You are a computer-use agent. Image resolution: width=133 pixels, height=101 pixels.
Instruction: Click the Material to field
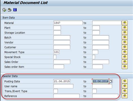point(107,23)
